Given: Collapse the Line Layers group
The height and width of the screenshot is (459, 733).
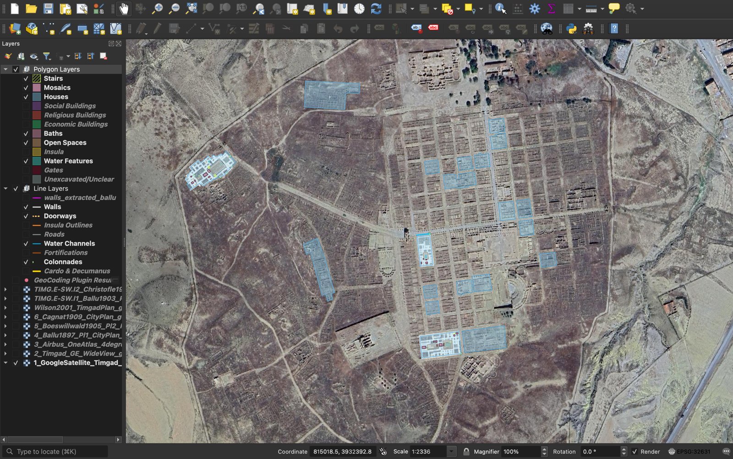Looking at the screenshot, I should (5, 188).
